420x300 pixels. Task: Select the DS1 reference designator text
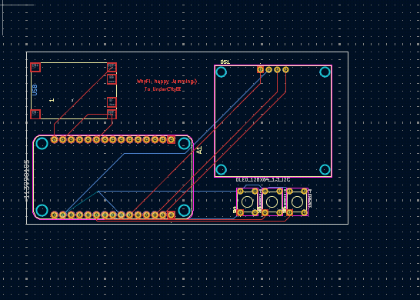pos(225,62)
